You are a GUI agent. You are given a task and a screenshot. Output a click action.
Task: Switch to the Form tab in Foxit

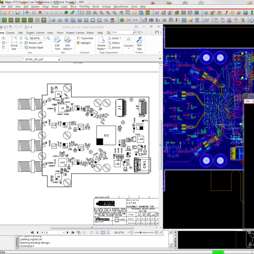click(x=60, y=33)
